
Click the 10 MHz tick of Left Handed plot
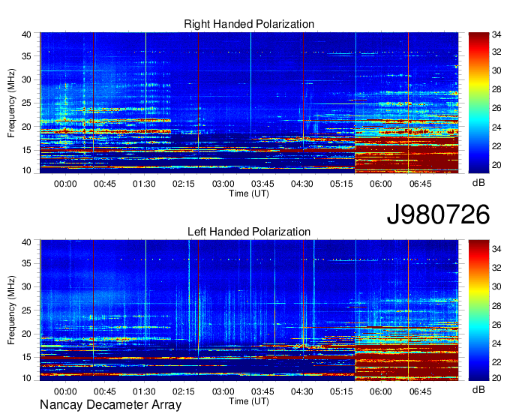coord(26,378)
